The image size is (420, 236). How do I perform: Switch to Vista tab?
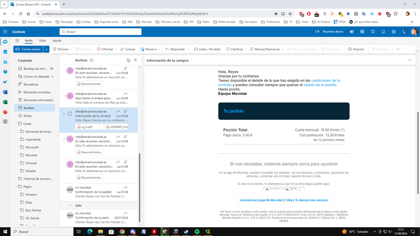click(42, 41)
